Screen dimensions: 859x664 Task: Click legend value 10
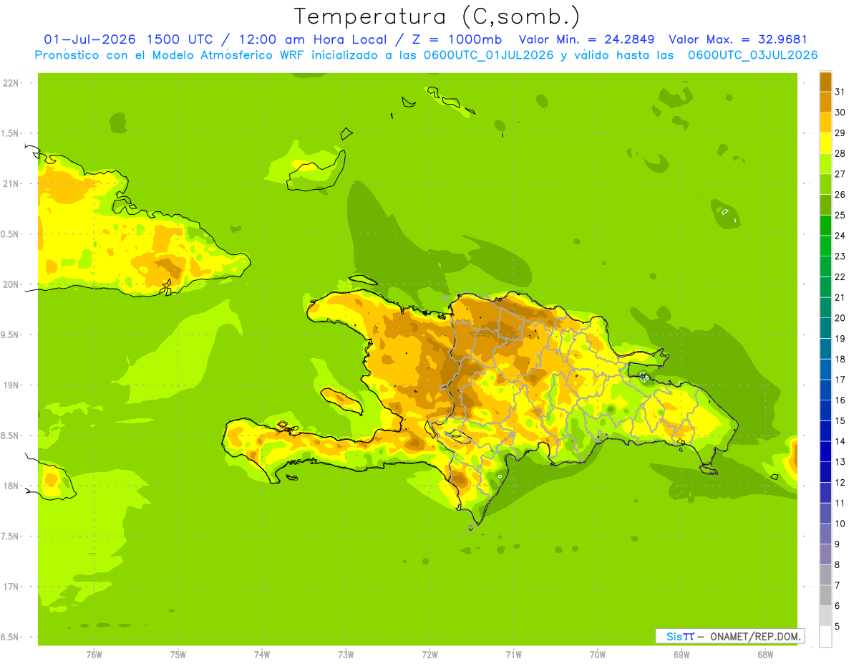click(840, 524)
